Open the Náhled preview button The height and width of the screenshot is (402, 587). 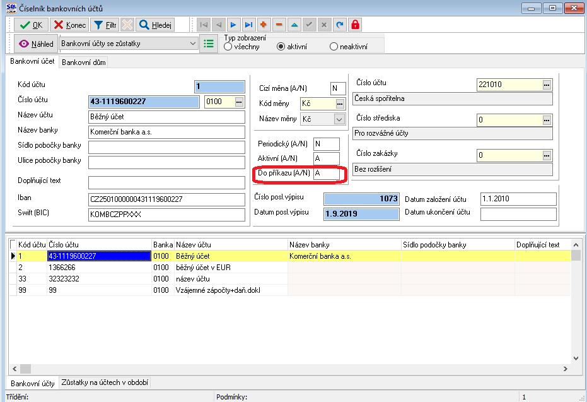pos(37,44)
